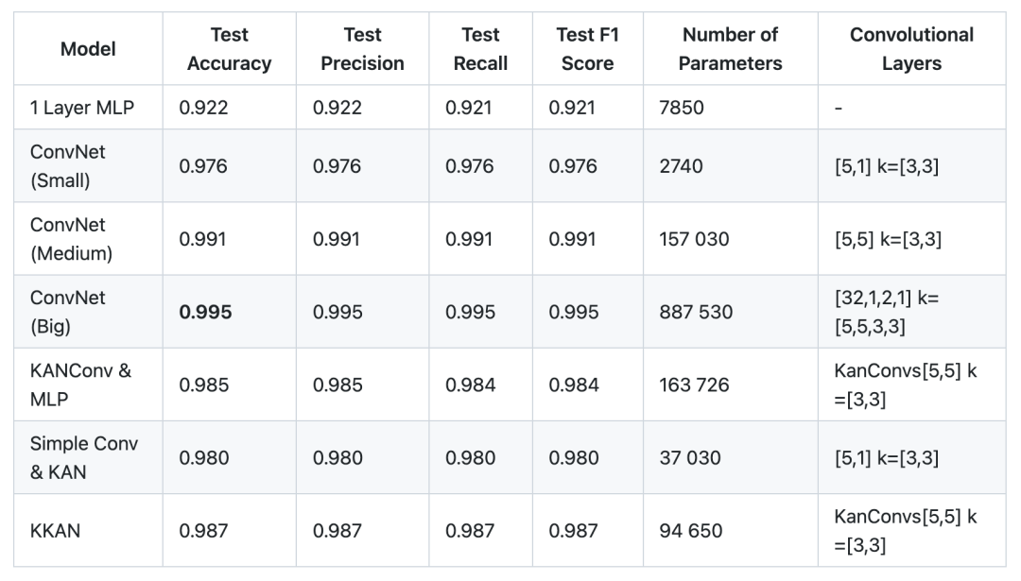Viewport: 1021px width, 581px height.
Task: Click the Model column header
Action: (88, 49)
